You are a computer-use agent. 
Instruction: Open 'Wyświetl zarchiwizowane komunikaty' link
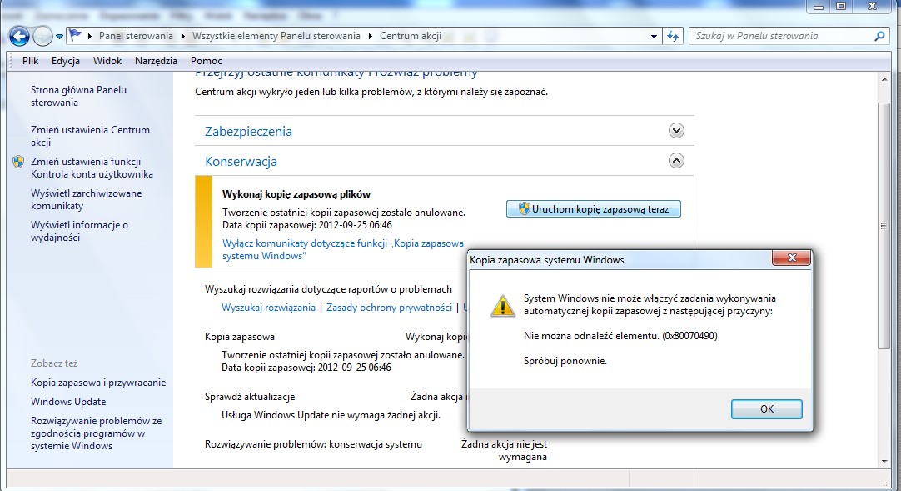click(87, 199)
